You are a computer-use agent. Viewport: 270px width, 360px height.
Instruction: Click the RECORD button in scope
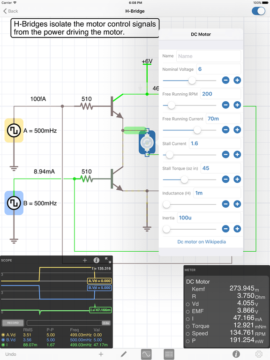tap(13, 323)
